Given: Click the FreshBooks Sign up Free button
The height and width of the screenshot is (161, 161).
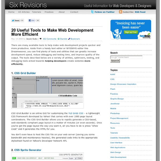Looking at the screenshot, I should tap(131, 32).
